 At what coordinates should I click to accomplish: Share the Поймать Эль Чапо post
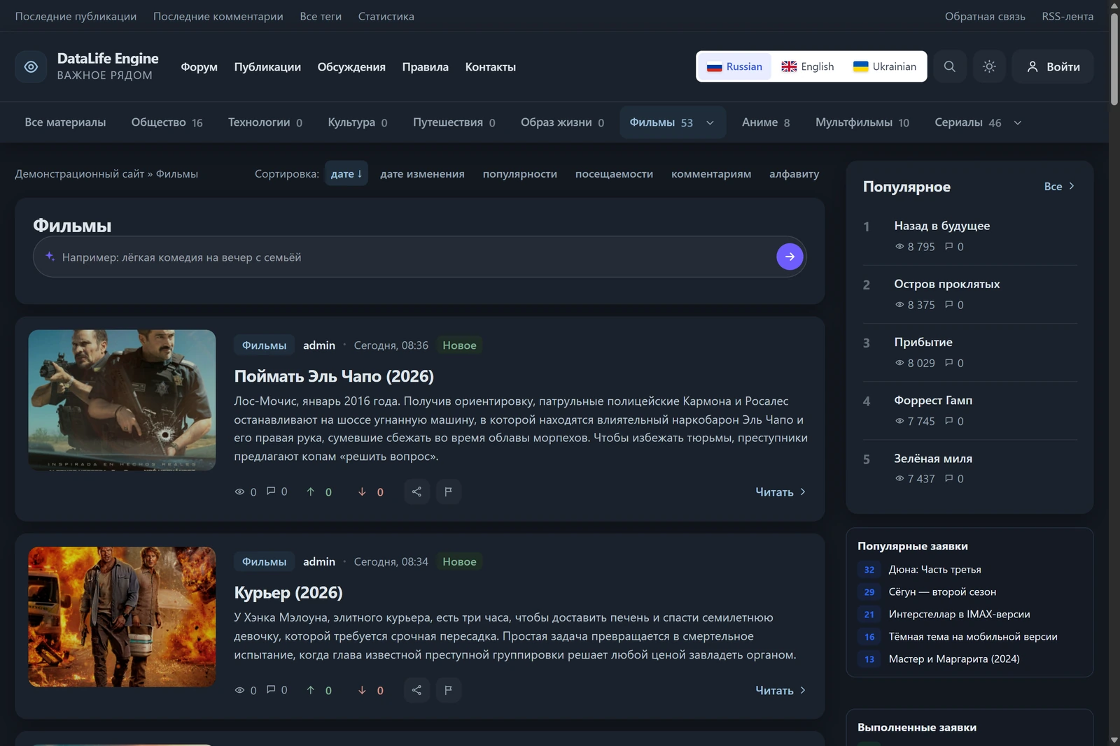coord(416,492)
